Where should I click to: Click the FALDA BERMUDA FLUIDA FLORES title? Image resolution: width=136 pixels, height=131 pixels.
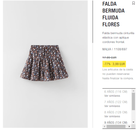pyautogui.click(x=113, y=14)
